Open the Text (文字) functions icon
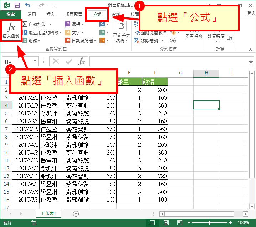The height and width of the screenshot is (227, 256). coord(68,32)
